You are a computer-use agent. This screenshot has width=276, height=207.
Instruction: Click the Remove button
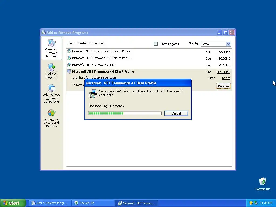pyautogui.click(x=223, y=86)
